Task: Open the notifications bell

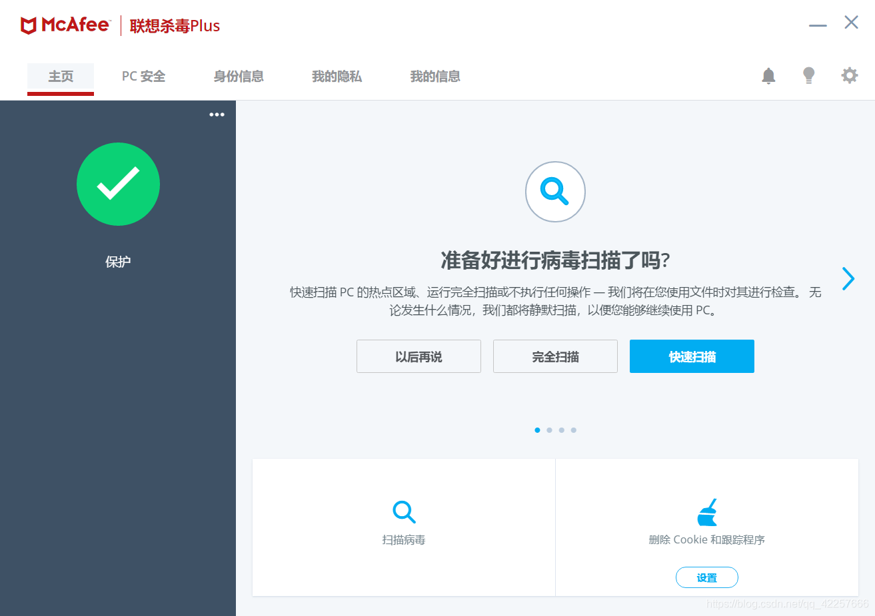Action: [768, 75]
